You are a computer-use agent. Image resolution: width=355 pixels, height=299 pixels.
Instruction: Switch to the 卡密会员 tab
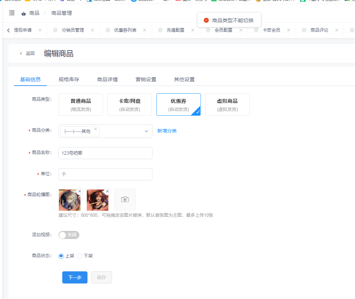tap(271, 30)
